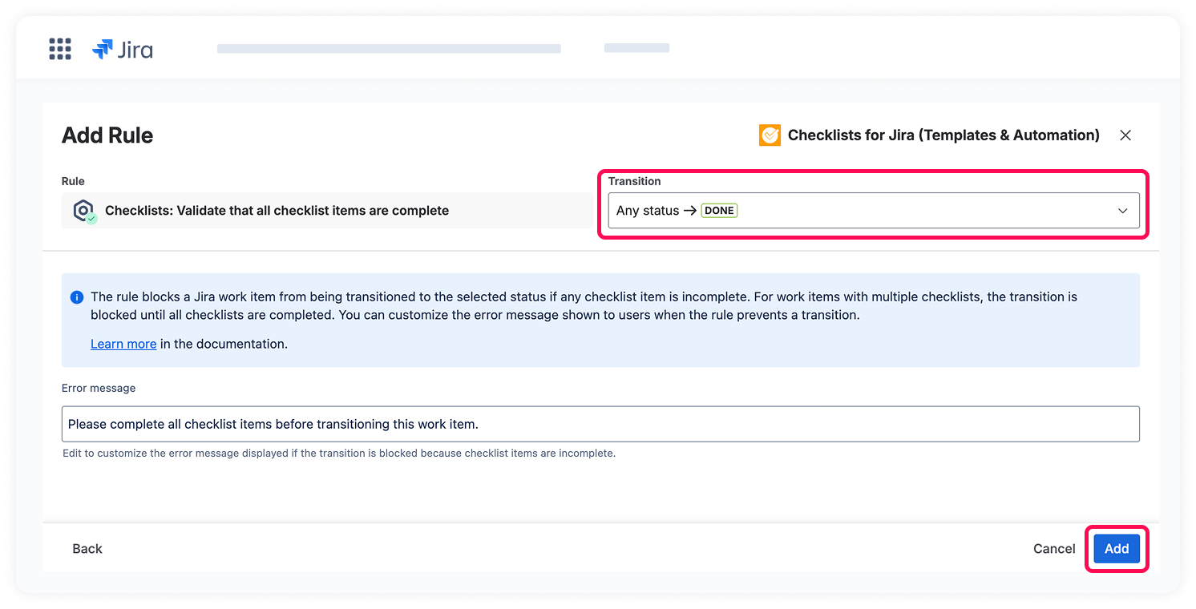Open the app switcher grid icon
Viewport: 1196px width, 609px height.
pos(60,49)
